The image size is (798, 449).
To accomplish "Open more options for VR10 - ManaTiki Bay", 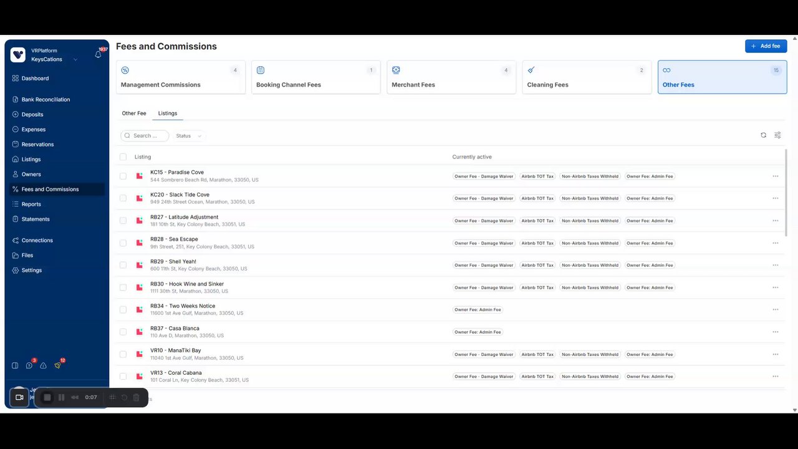I will coord(776,354).
